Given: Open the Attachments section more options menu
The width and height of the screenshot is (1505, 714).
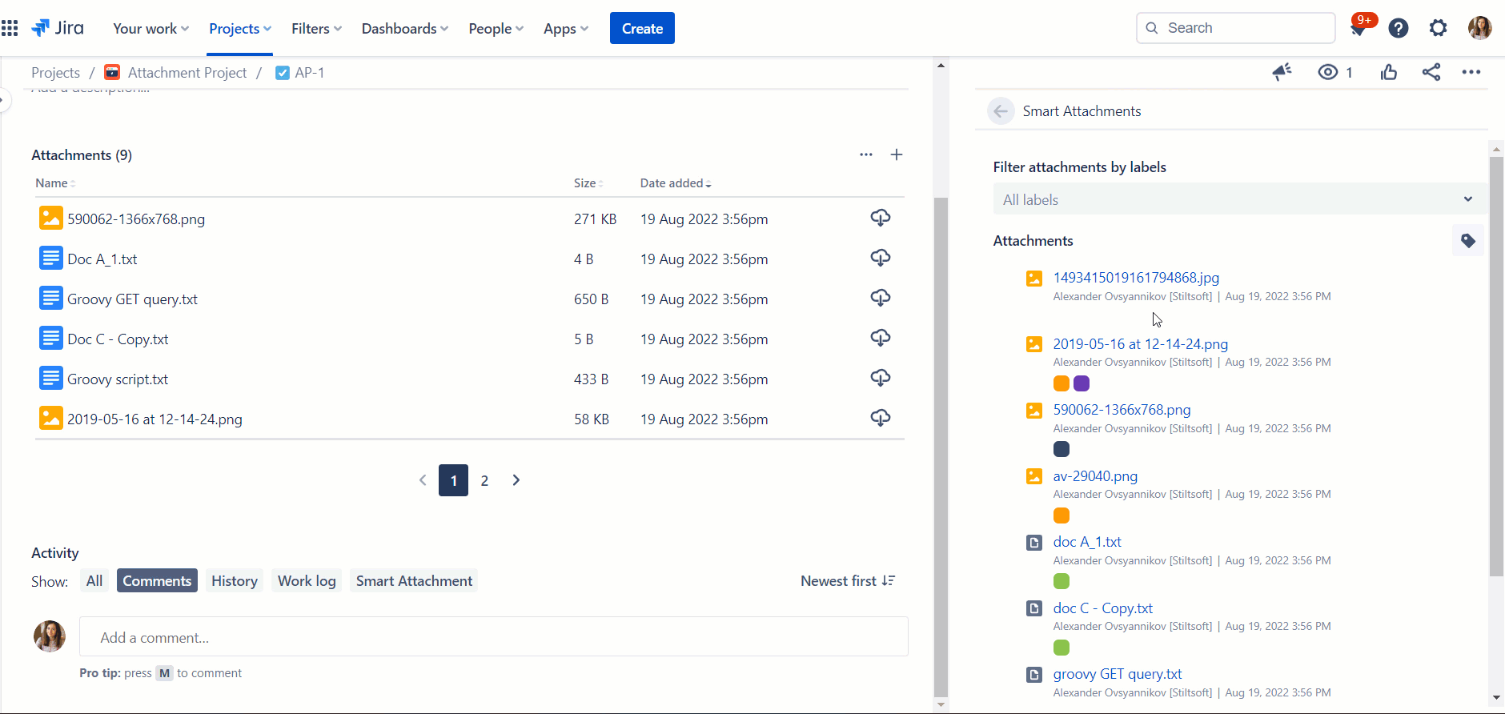Looking at the screenshot, I should tap(866, 154).
